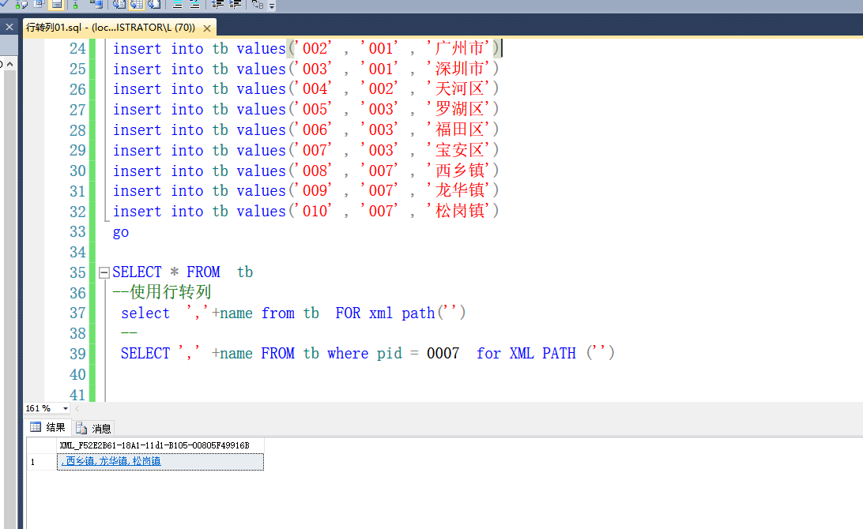The height and width of the screenshot is (529, 863).
Task: Open the toolbar options overflow arrow
Action: pyautogui.click(x=272, y=6)
